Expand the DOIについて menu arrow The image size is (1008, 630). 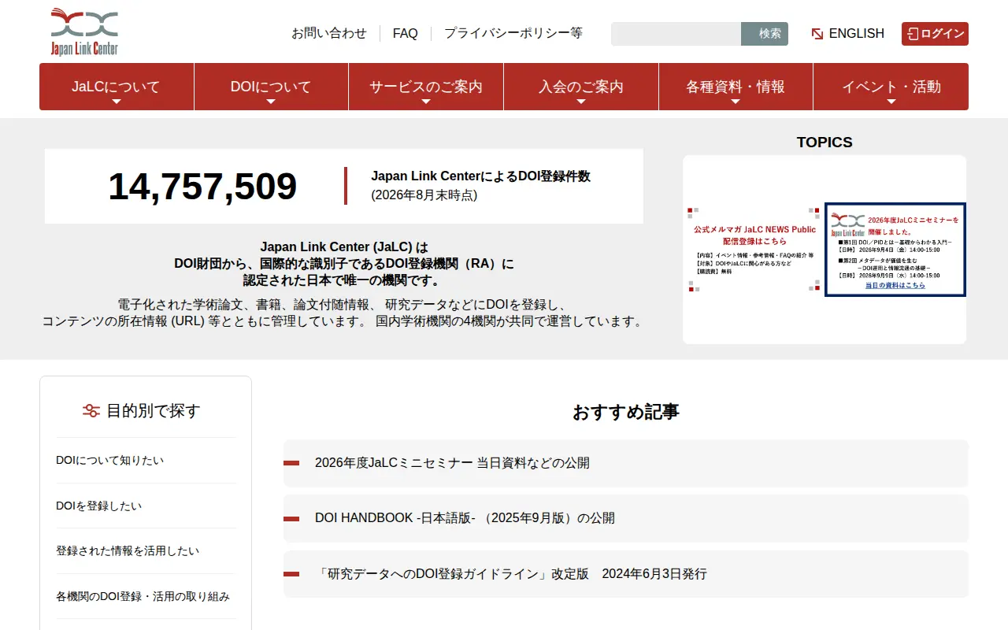point(271,102)
